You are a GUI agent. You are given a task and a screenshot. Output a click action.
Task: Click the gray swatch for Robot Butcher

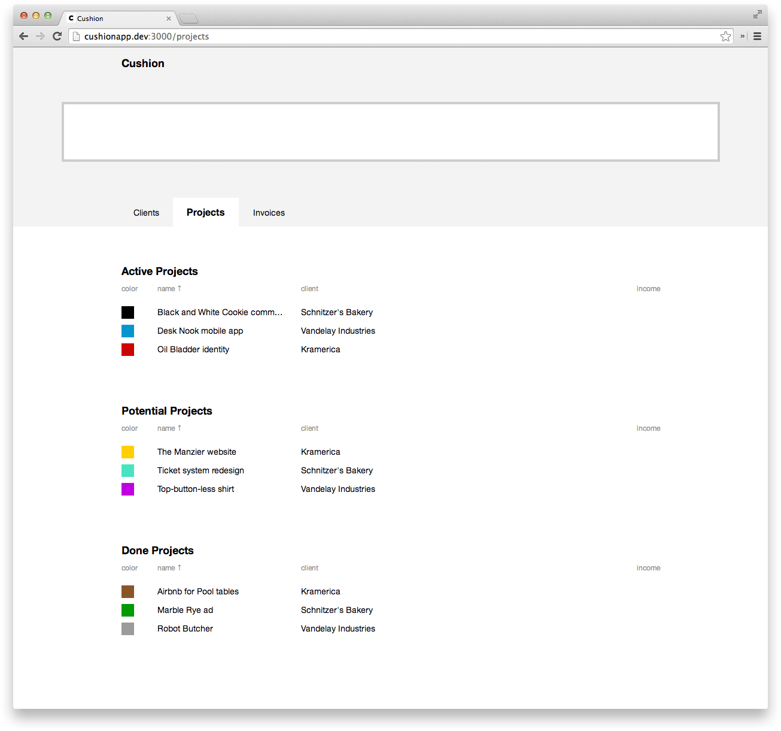coord(128,629)
